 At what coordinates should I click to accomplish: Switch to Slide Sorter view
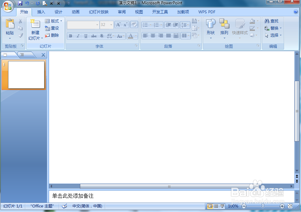coord(216,206)
